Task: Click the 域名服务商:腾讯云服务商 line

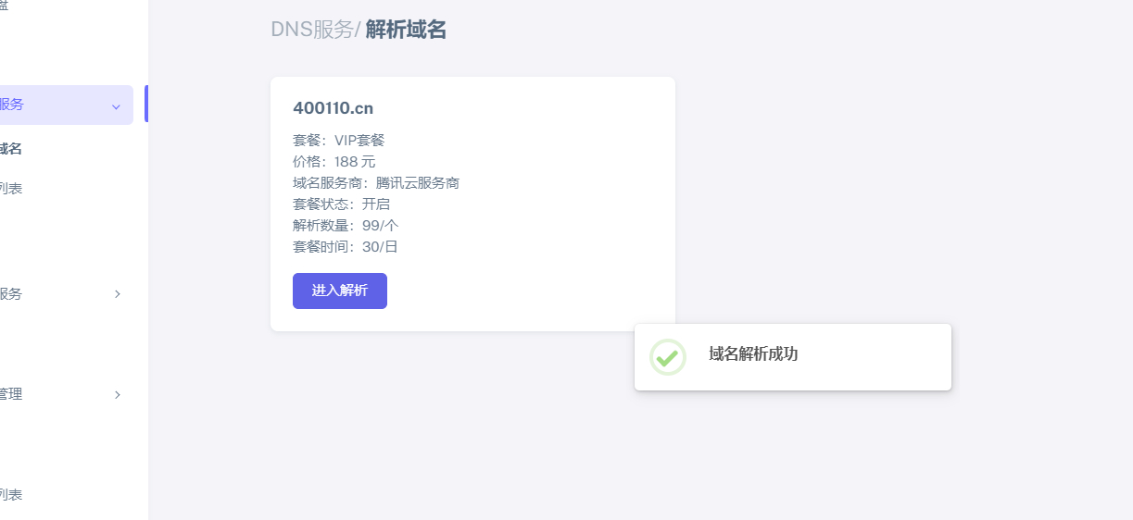Action: (x=376, y=183)
